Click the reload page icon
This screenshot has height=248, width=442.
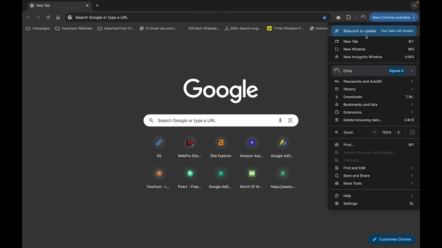(x=48, y=17)
